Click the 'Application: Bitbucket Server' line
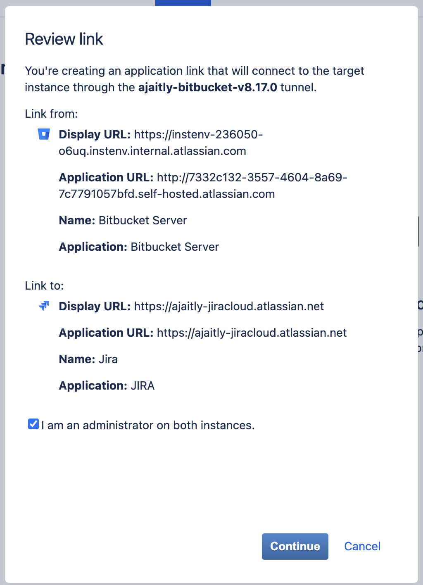The image size is (423, 585). tap(139, 247)
